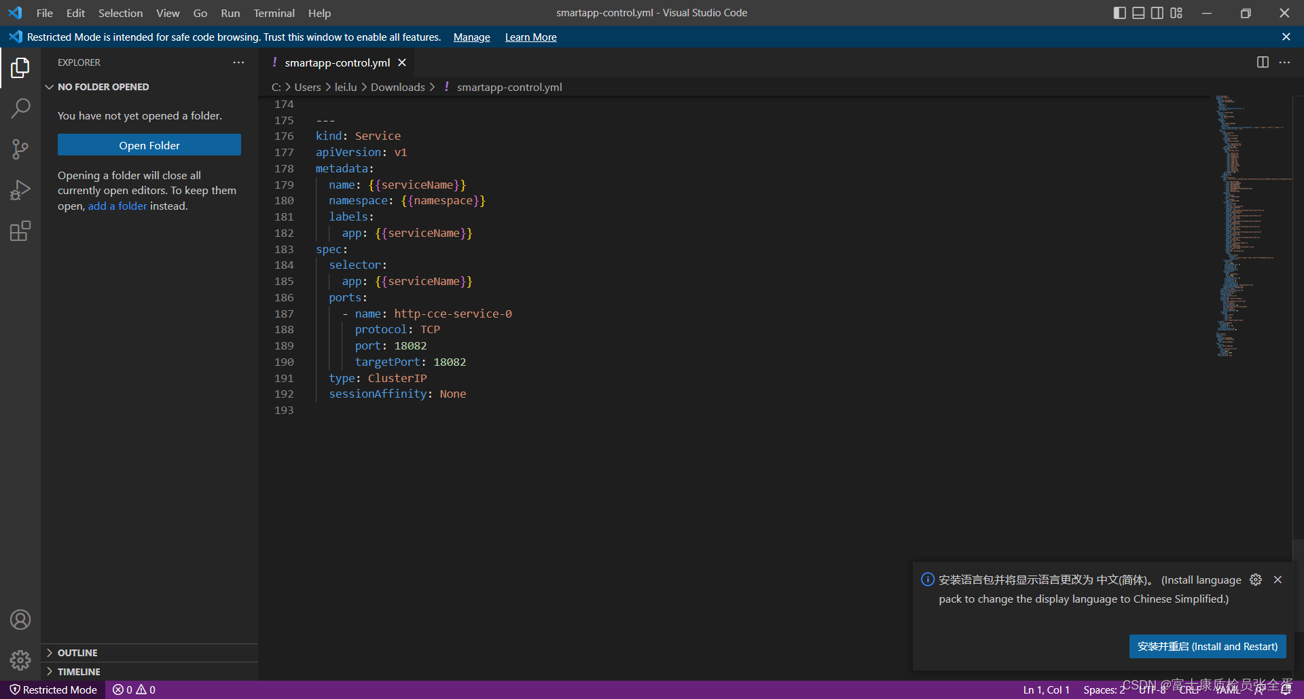The width and height of the screenshot is (1304, 699).
Task: Click 'type: ClusterIP' code line
Action: tap(378, 378)
